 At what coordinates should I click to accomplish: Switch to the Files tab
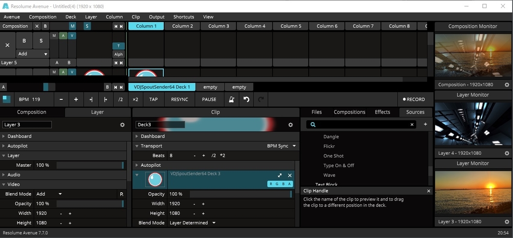click(317, 112)
